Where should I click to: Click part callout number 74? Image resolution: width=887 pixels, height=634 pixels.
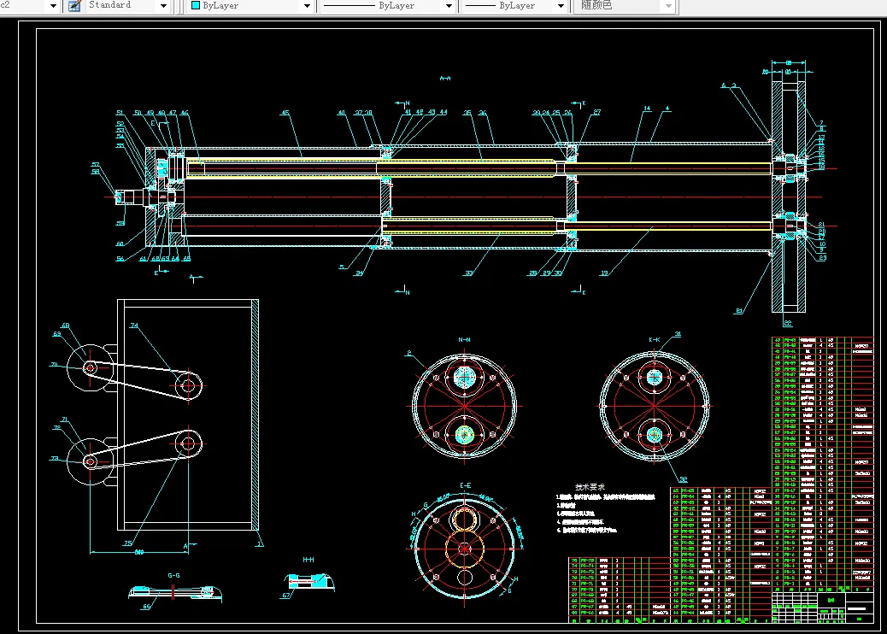click(x=134, y=326)
